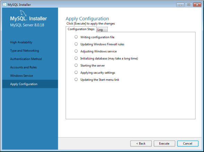Screen dimensions: 204x152
Task: Go back with the < Back button
Action: [x=141, y=144]
